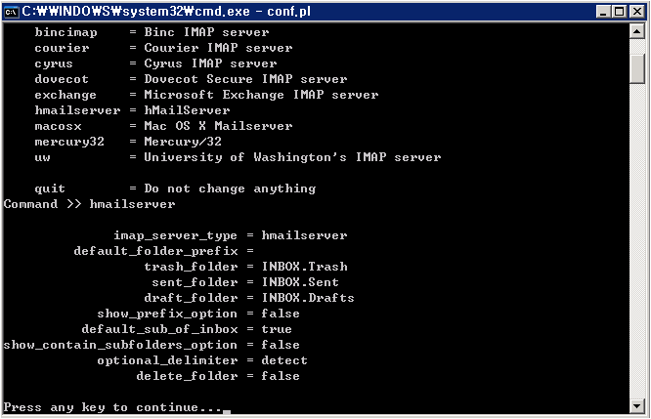Click the value 'INBOX.Drafts'
Screen dimensions: 651x419
[x=308, y=298]
